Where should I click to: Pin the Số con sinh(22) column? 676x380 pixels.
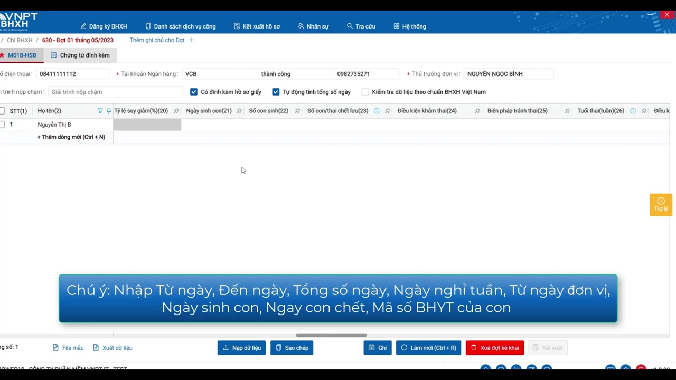(297, 111)
